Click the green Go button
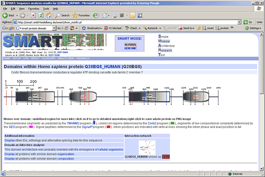Screen dimensions: 265x177 point(248,22)
